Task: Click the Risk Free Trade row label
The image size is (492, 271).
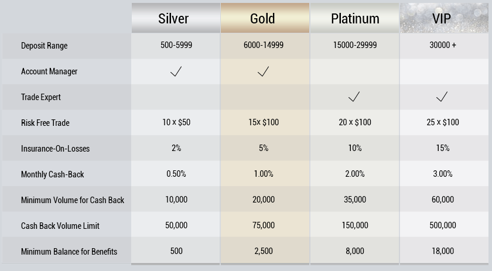Action: [x=45, y=123]
